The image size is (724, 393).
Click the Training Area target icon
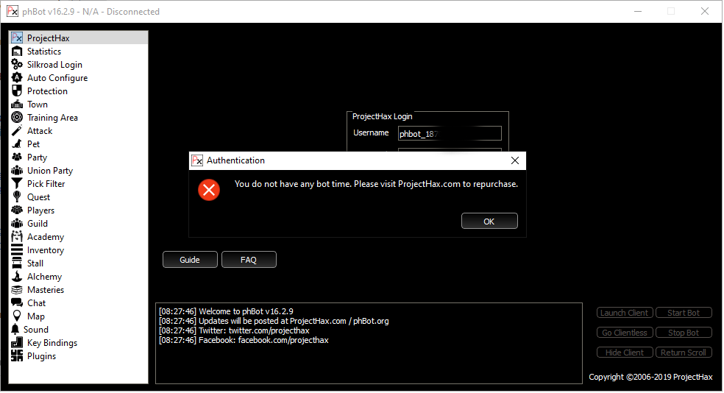point(17,118)
